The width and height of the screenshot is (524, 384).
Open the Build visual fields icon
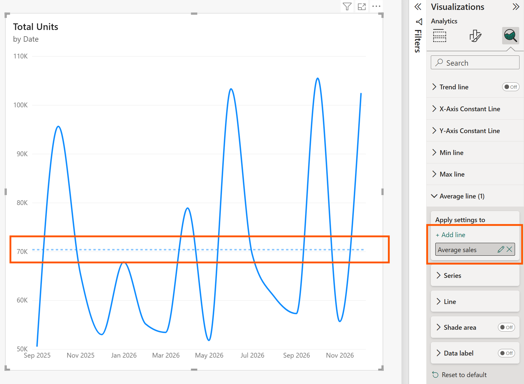coord(440,36)
